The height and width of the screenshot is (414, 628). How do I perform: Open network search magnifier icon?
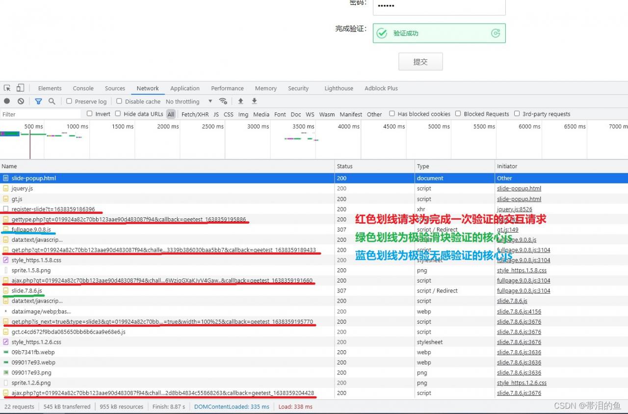pos(52,101)
